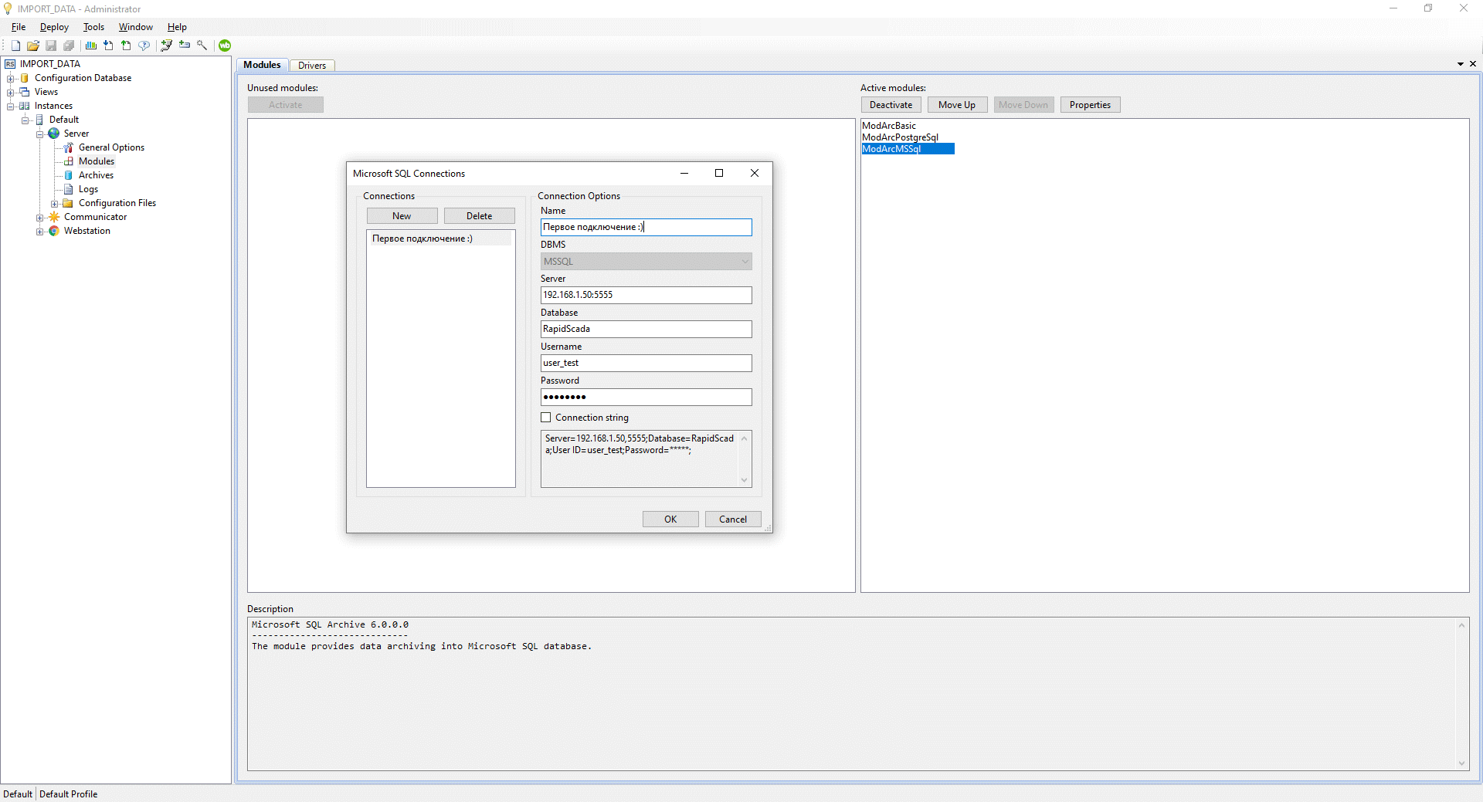Click New in the Connections group
This screenshot has height=802, width=1483.
click(402, 216)
